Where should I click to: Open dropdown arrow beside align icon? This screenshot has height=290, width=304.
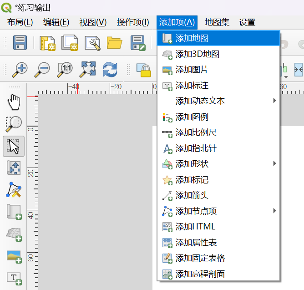pos(286,77)
